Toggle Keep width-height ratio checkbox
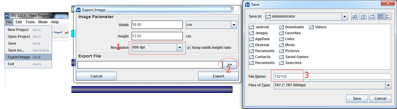The width and height of the screenshot is (397, 109). 189,48
